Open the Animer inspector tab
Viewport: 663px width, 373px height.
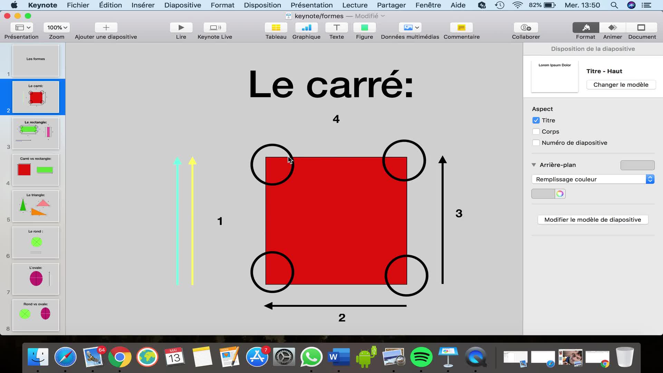click(612, 28)
